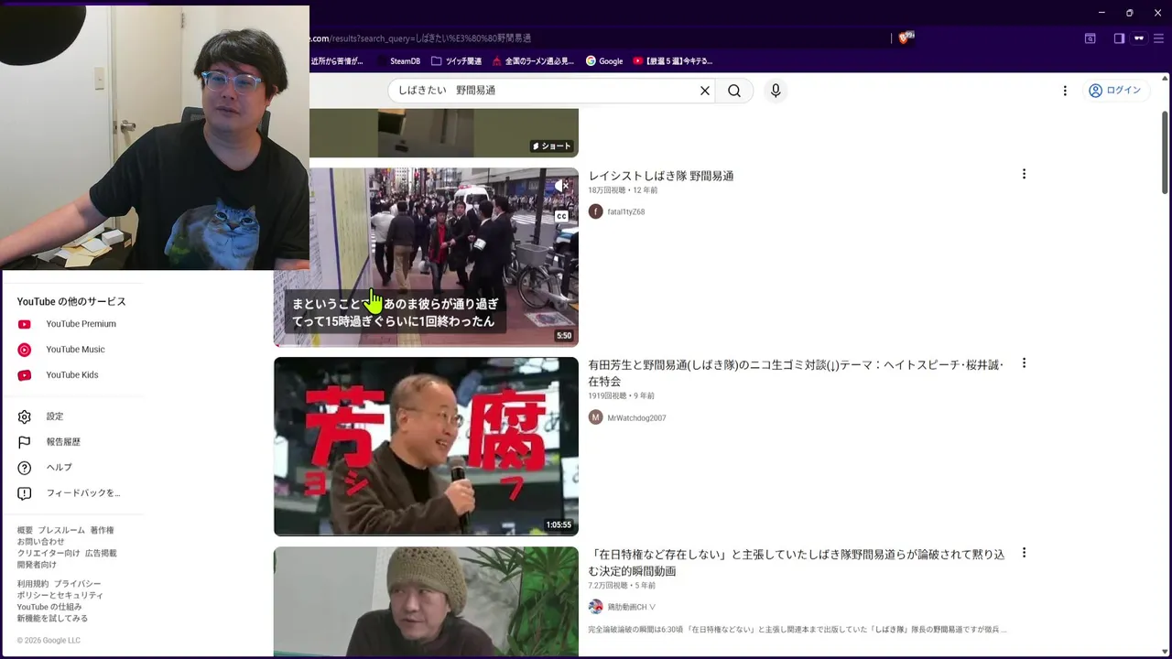Open 【厳選５選】 YouTube bookmark
This screenshot has height=659, width=1172.
point(673,61)
